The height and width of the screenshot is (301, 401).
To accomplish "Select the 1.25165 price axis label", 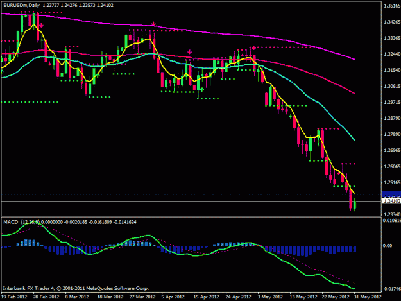I will point(392,183).
